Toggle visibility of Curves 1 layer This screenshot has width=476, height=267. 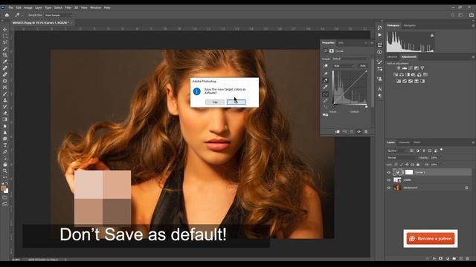389,172
